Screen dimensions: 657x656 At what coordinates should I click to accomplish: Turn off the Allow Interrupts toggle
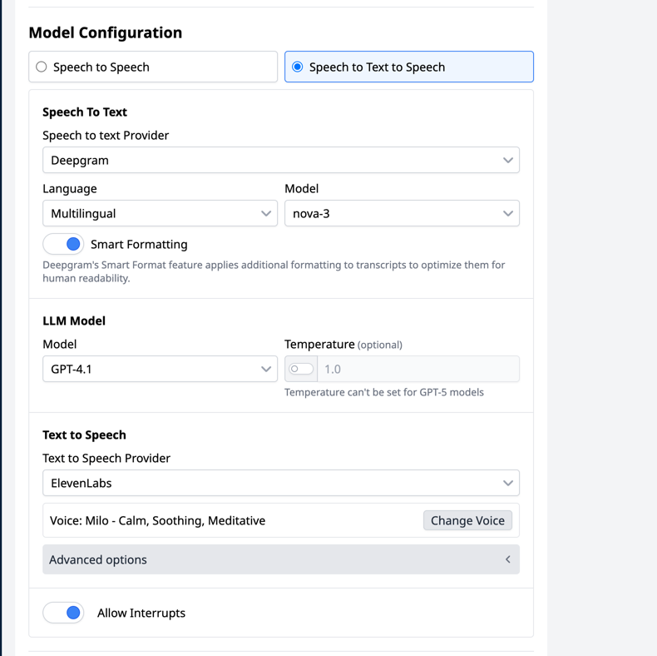64,613
